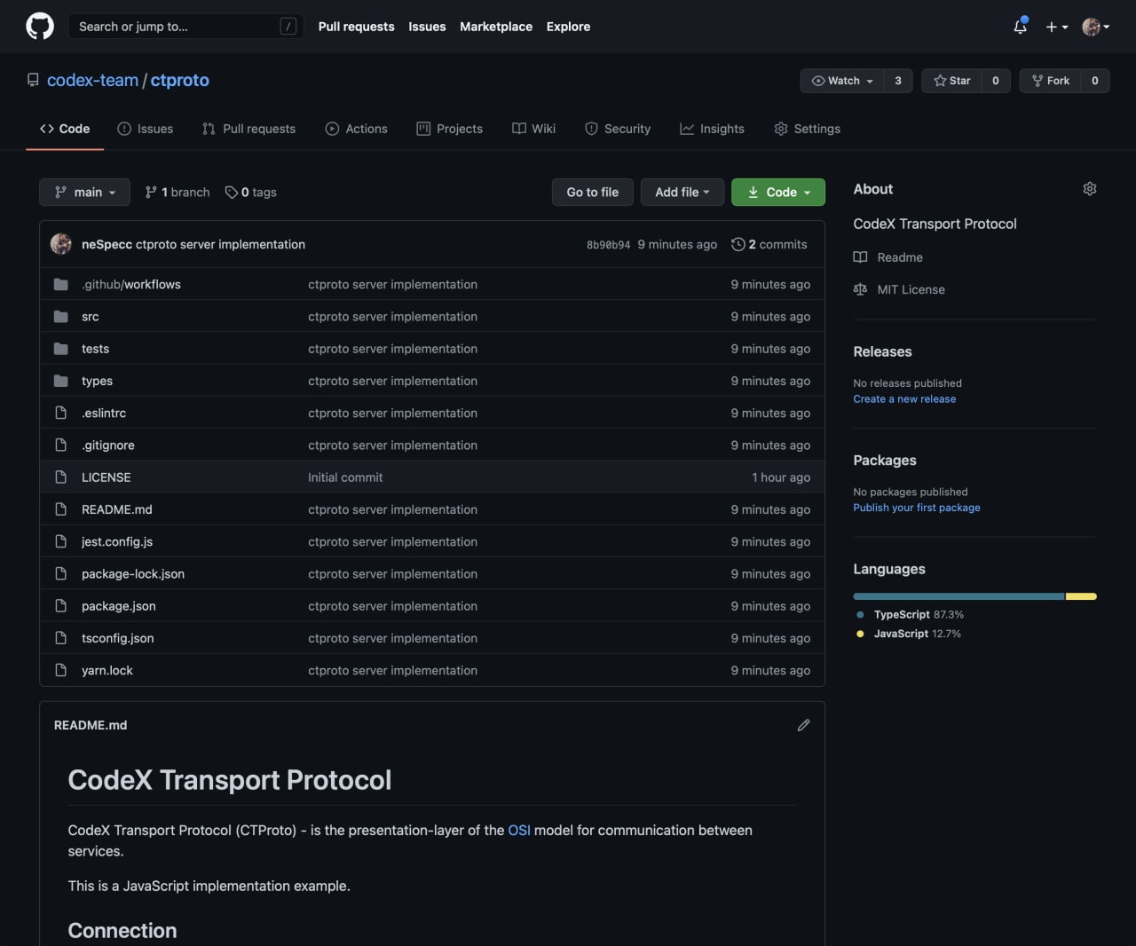Open the 2 commits history link
The height and width of the screenshot is (946, 1136).
point(769,244)
